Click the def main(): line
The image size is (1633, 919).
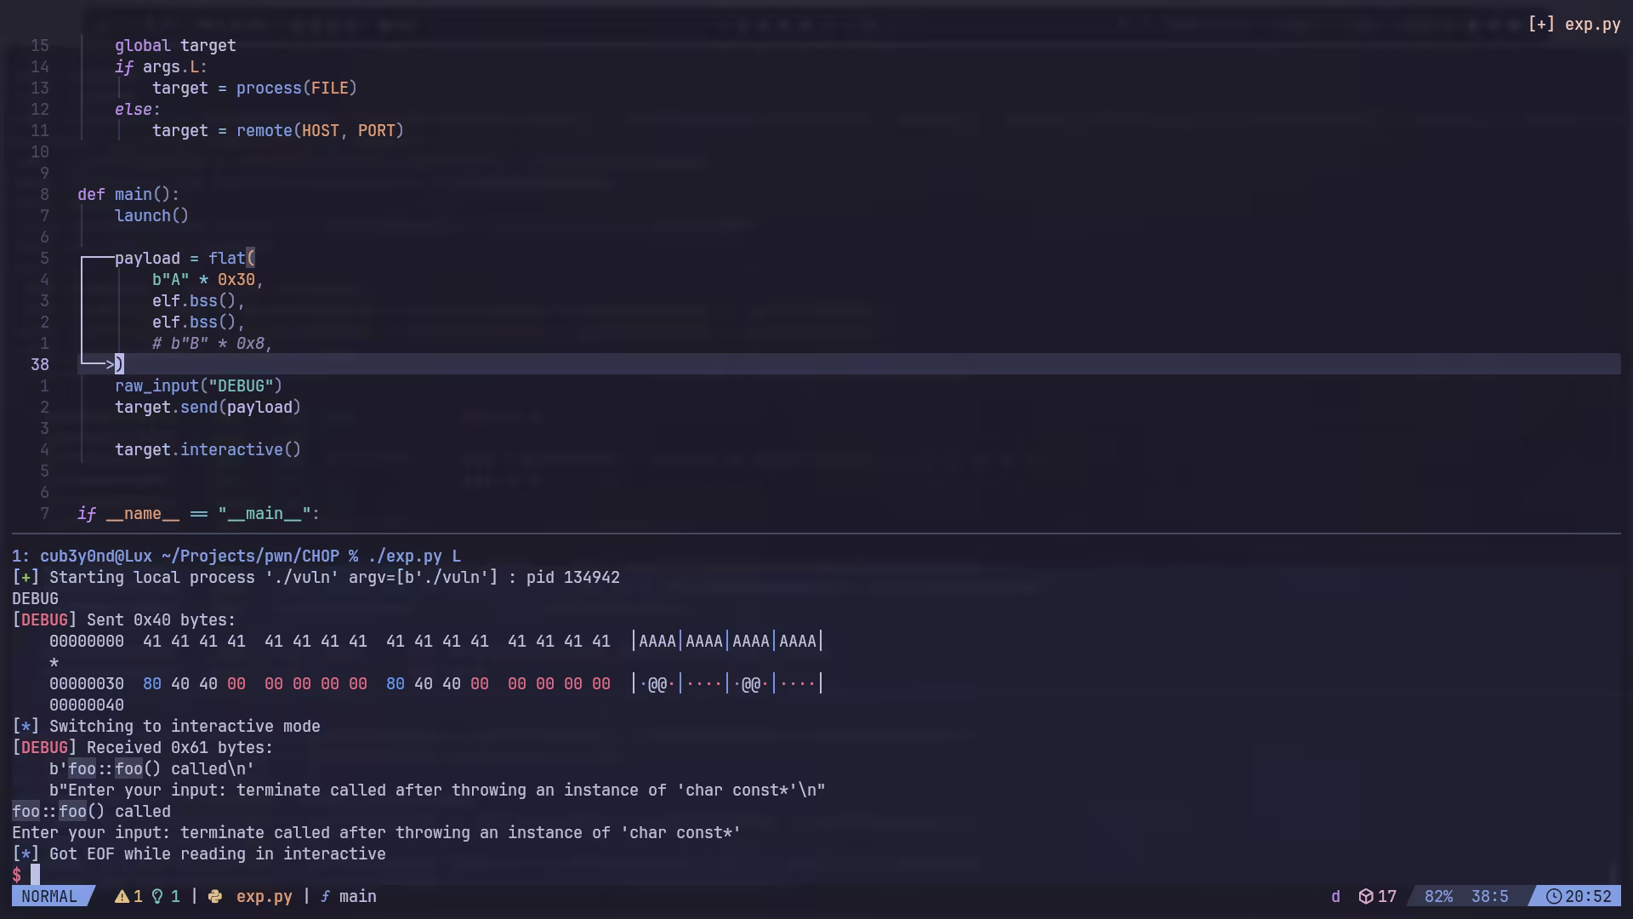128,195
